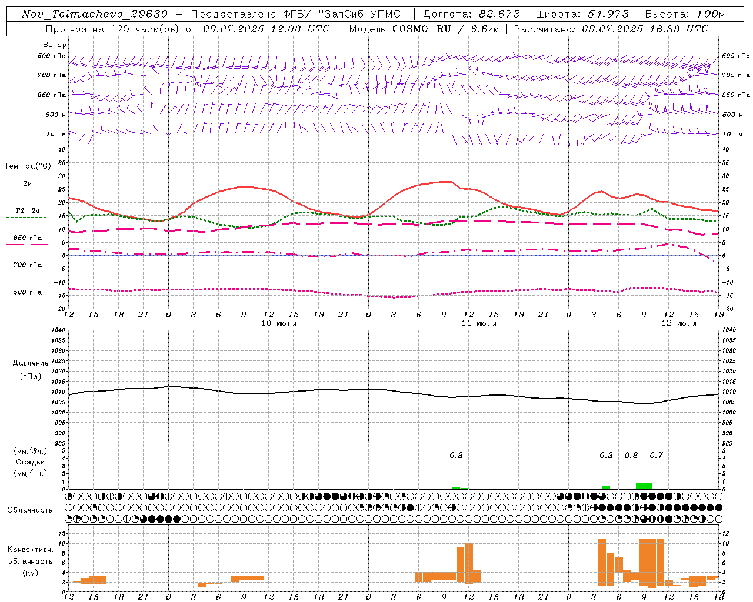
Task: Click the Облачность row label
Action: pyautogui.click(x=30, y=510)
